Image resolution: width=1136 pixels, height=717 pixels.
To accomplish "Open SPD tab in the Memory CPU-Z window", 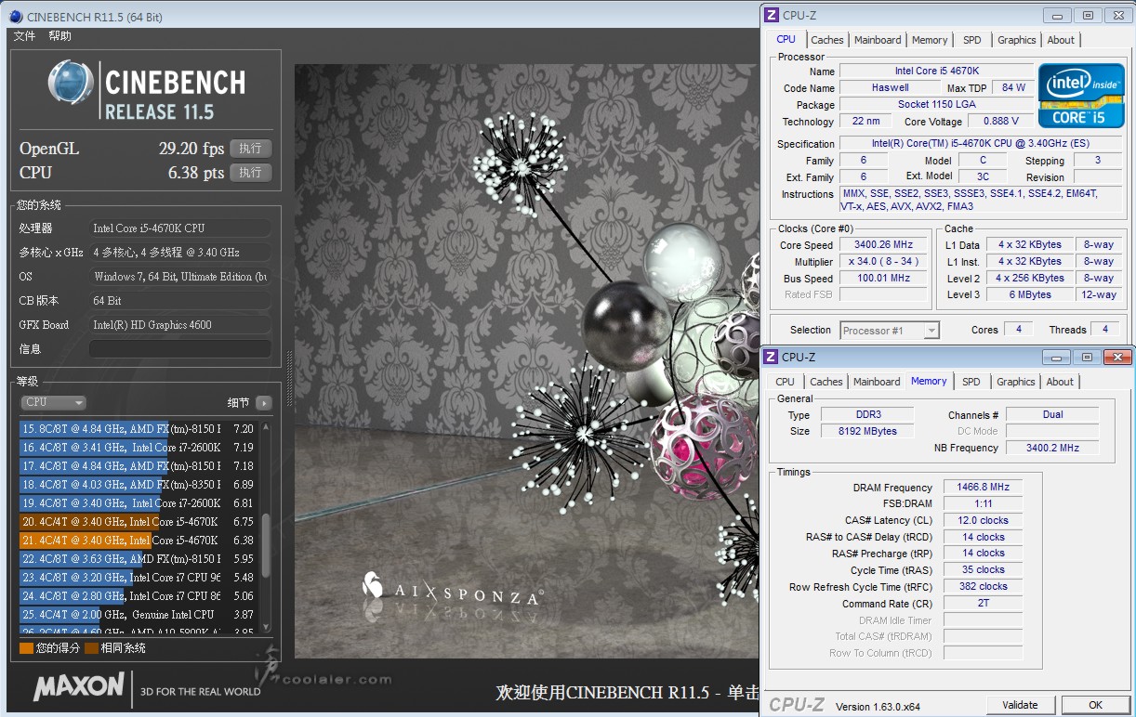I will 971,382.
